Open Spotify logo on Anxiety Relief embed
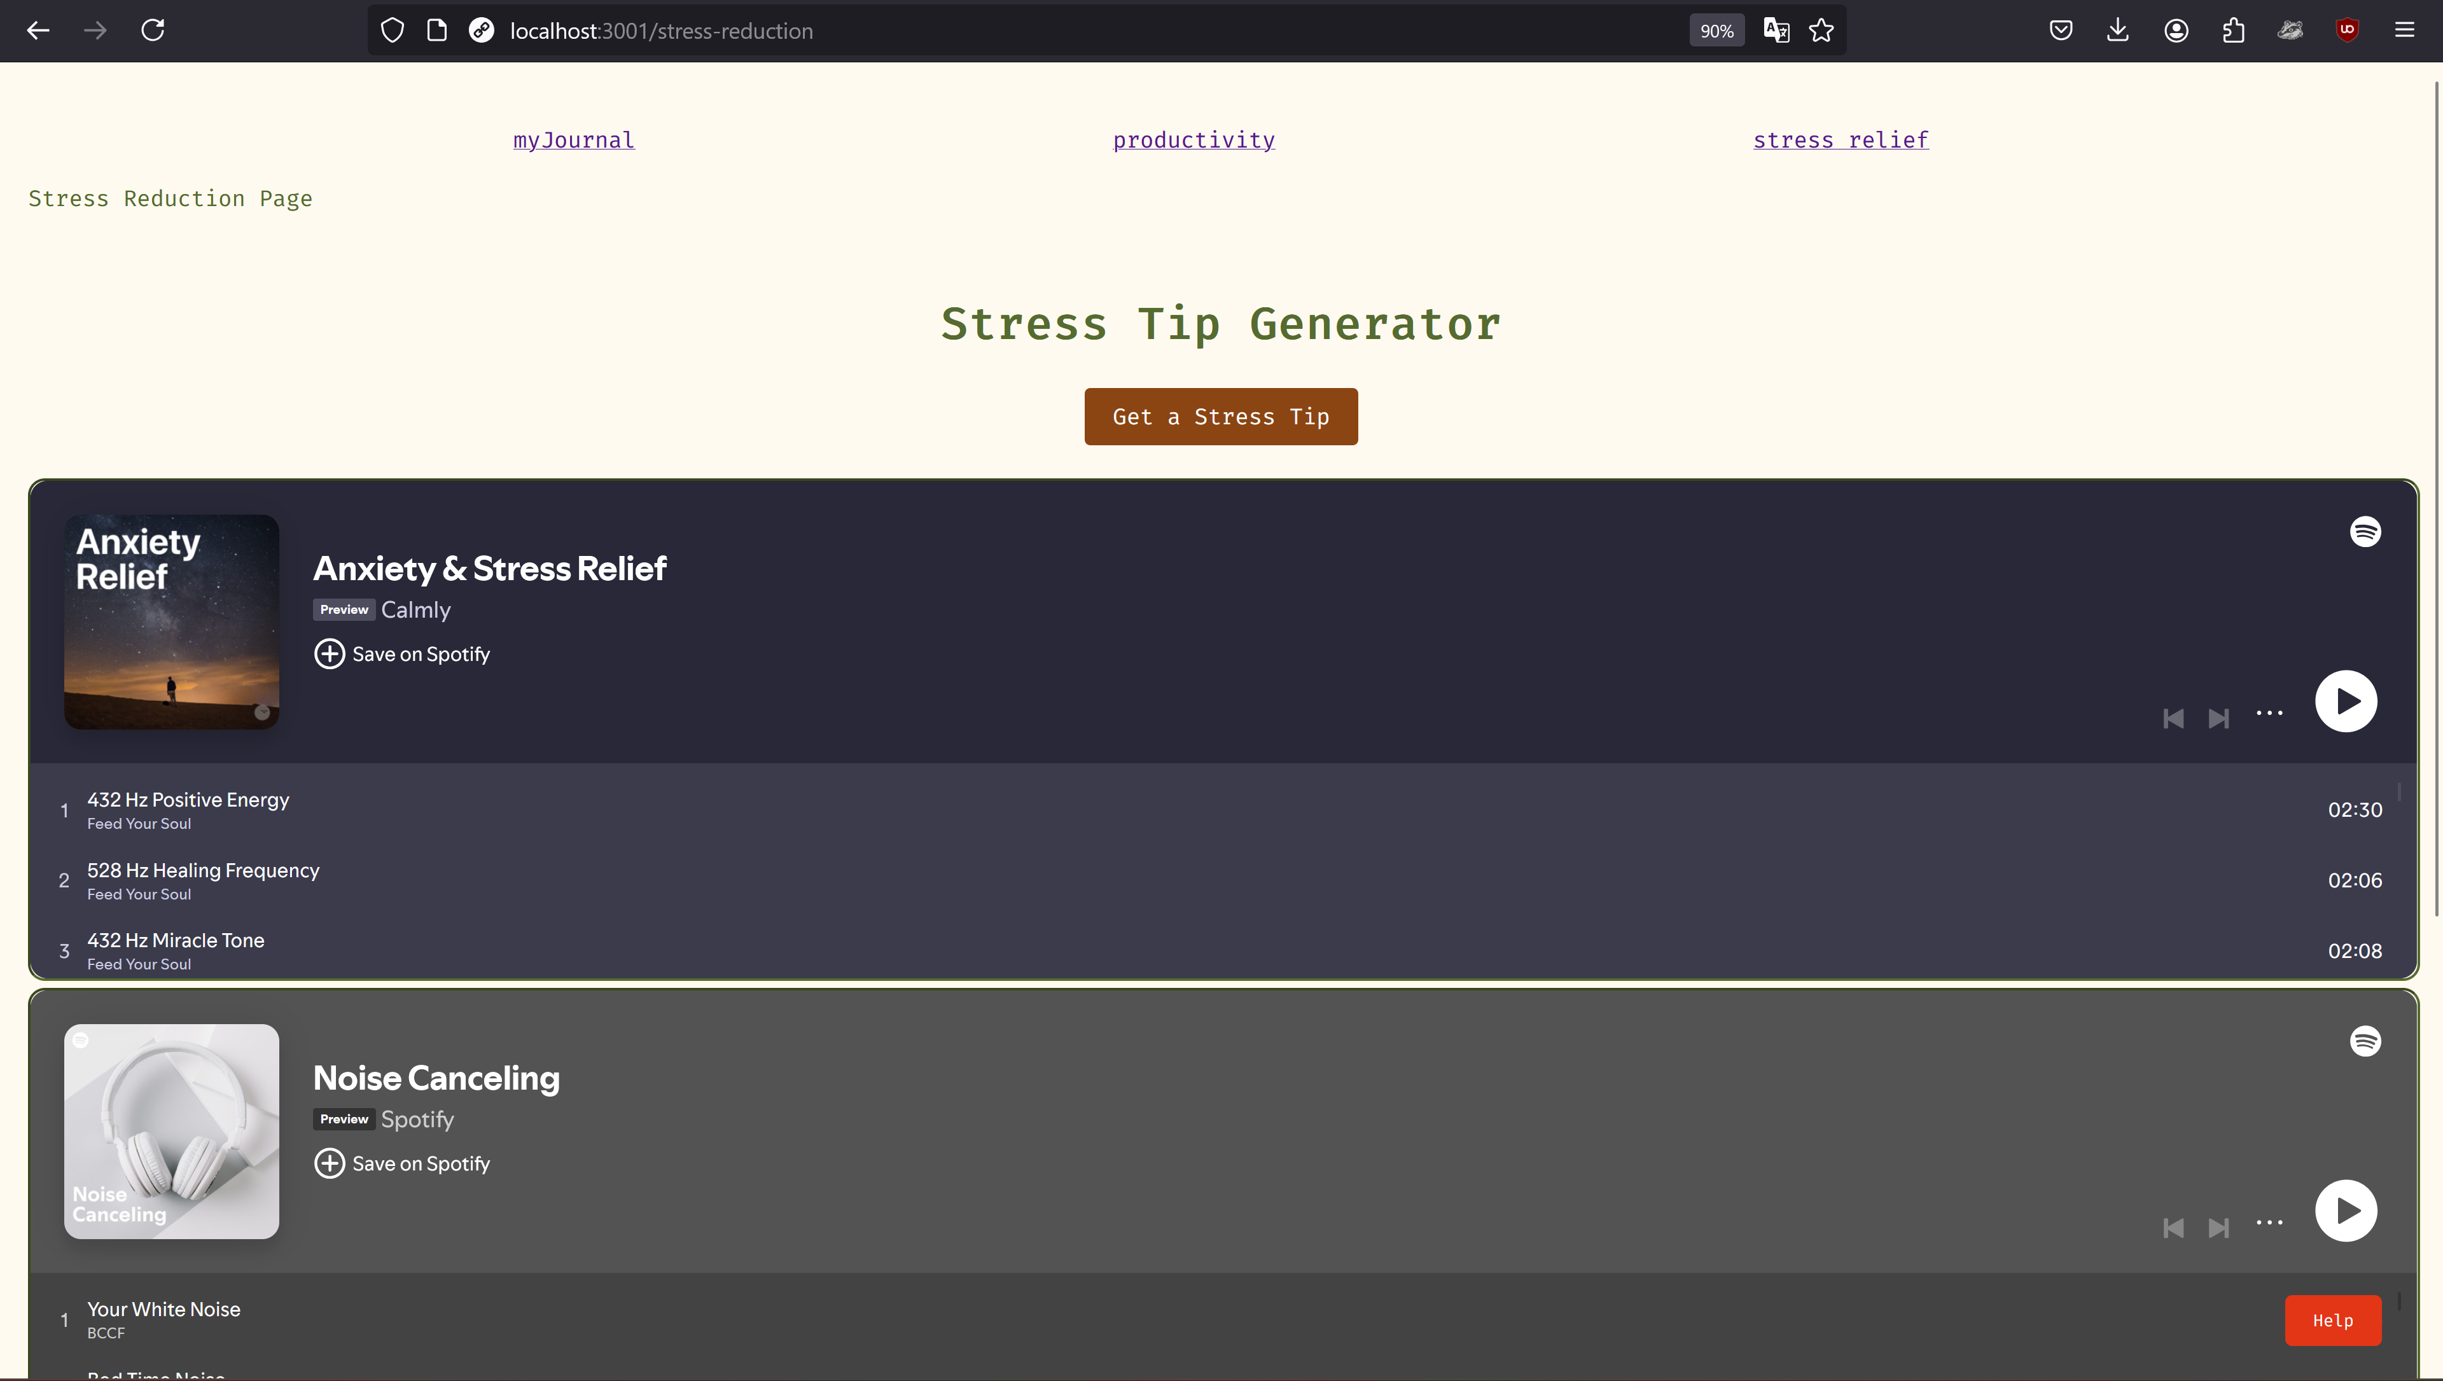Viewport: 2443px width, 1381px height. click(2365, 532)
